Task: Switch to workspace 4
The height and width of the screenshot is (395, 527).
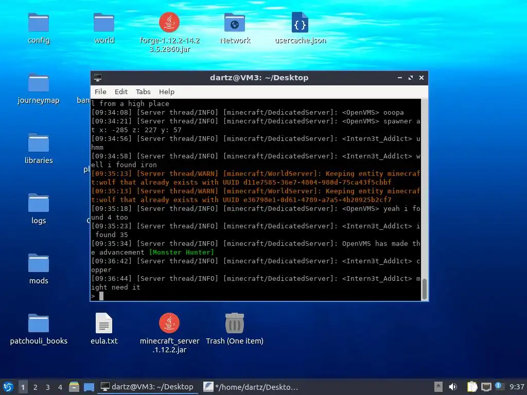Action: [60, 387]
